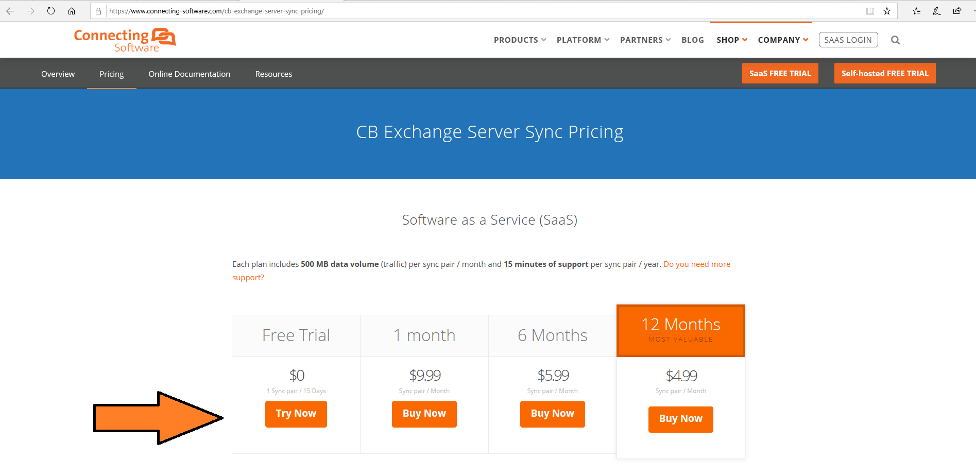Open the Online Documentation tab

(189, 74)
